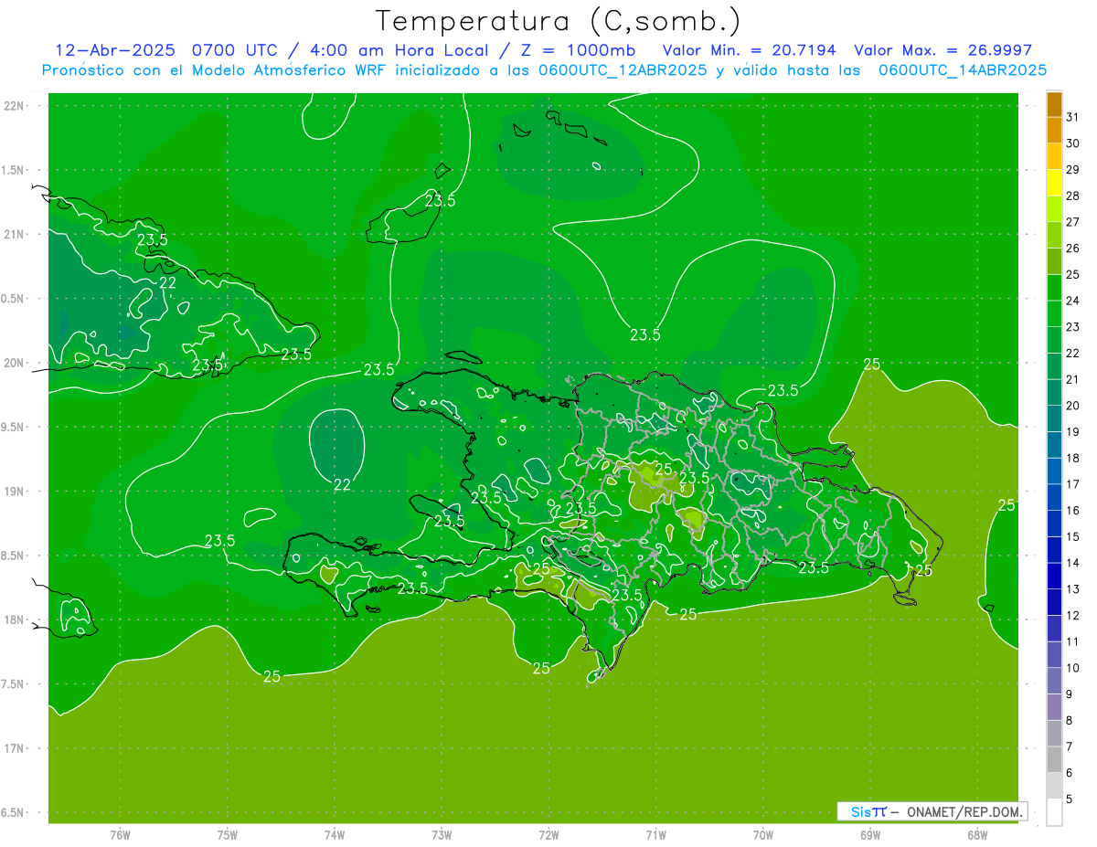Click the '73W' longitude axis label
This screenshot has width=1097, height=847.
pyautogui.click(x=442, y=835)
